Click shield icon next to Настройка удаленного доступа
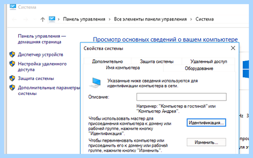The height and width of the screenshot is (158, 253). (x=12, y=64)
